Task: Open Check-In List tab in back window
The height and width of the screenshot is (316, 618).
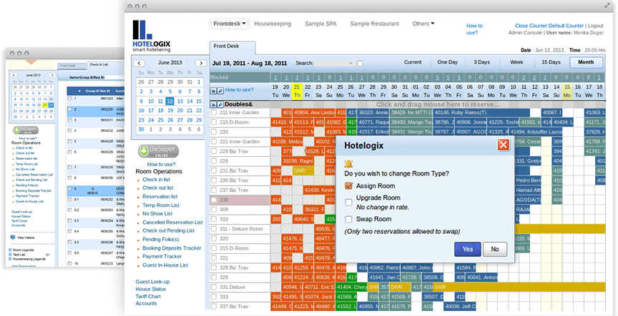Action: [x=99, y=65]
